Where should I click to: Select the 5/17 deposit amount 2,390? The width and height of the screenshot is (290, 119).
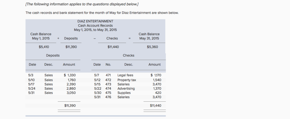point(71,84)
